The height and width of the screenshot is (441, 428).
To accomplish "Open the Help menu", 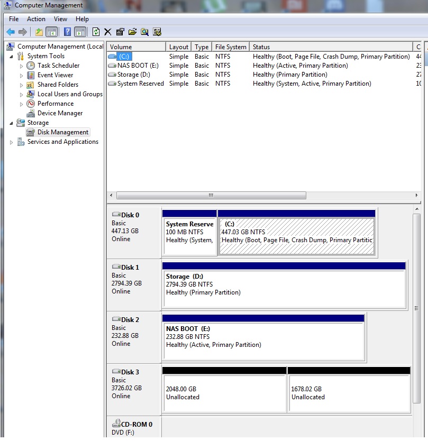I will (82, 19).
